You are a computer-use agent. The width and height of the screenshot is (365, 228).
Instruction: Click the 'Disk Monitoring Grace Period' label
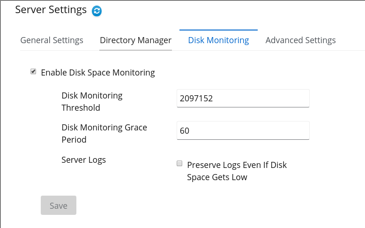point(104,134)
